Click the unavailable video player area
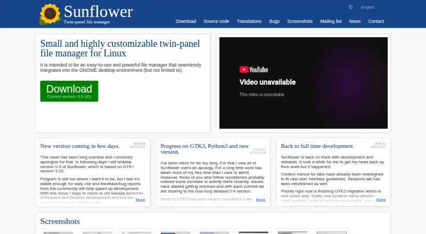Screen dimensions: 426x234 coord(304,83)
